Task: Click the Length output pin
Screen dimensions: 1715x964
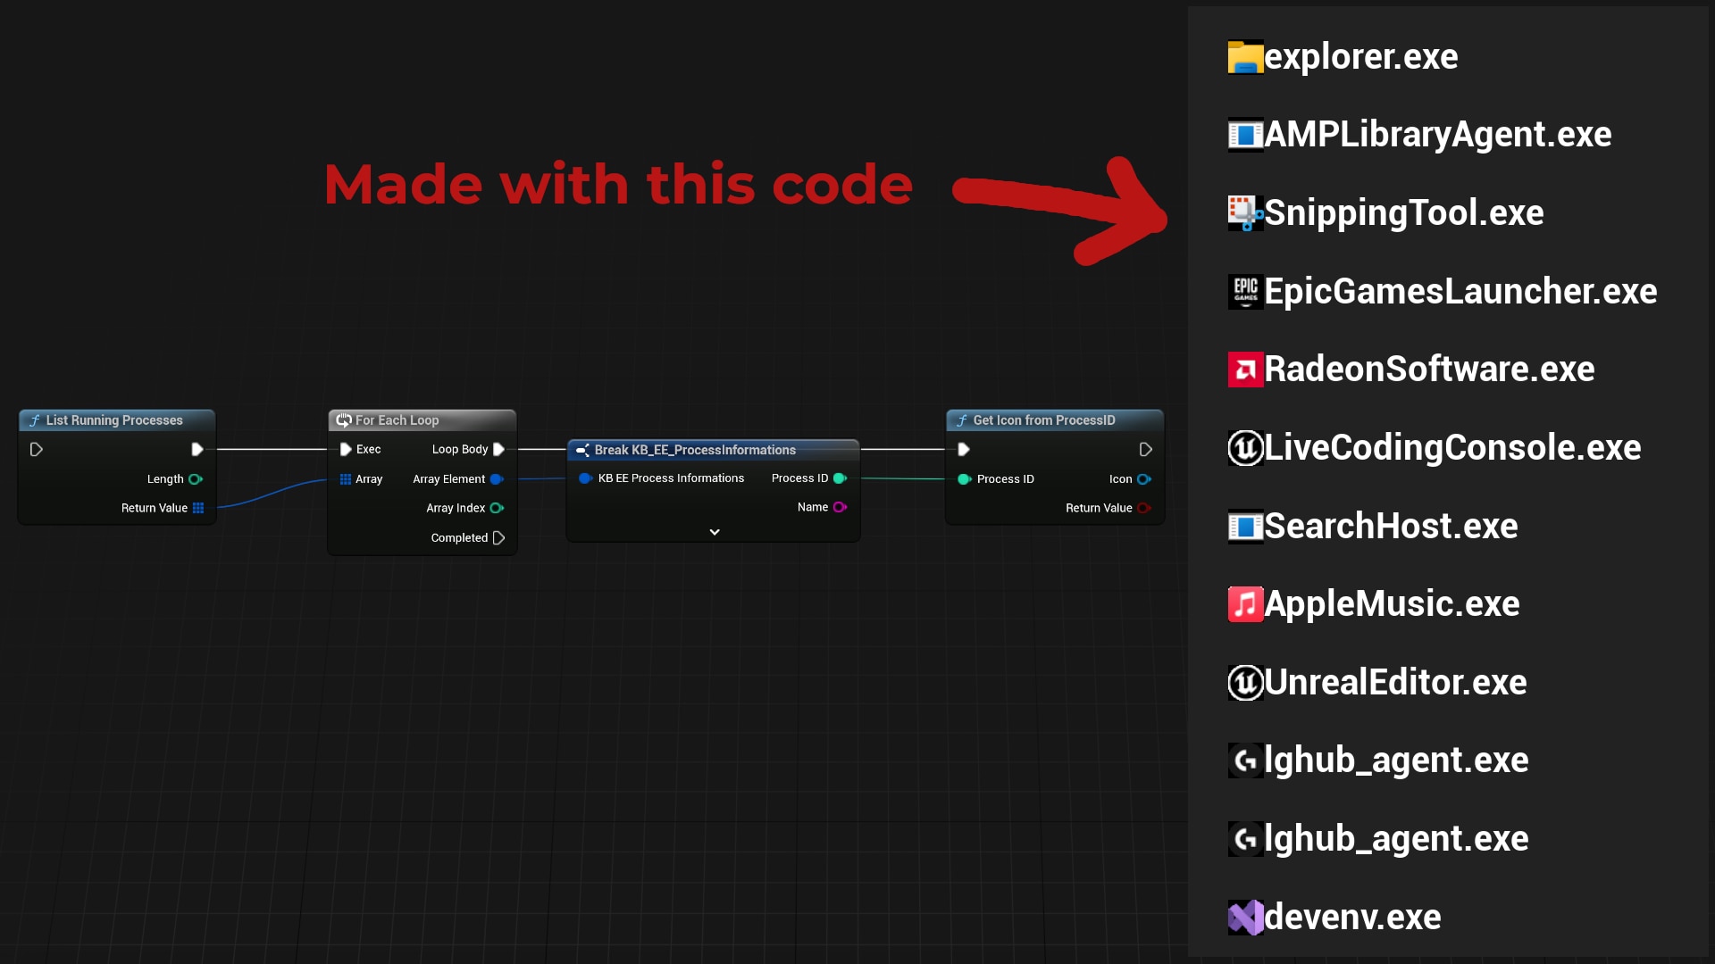Action: tap(195, 479)
